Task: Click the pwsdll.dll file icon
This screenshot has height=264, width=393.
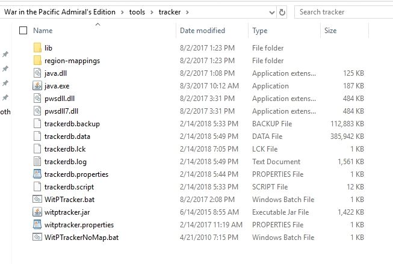Action: tap(37, 98)
